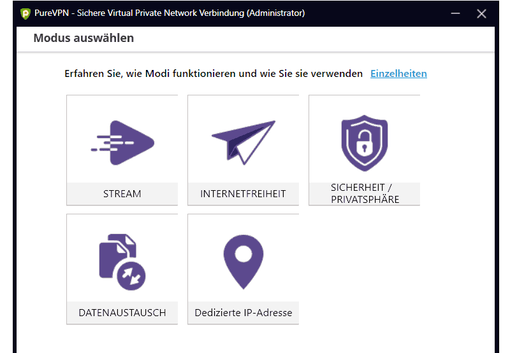Viewport: 510px width, 353px height.
Task: Click the Modus auswählen heading
Action: (x=84, y=38)
